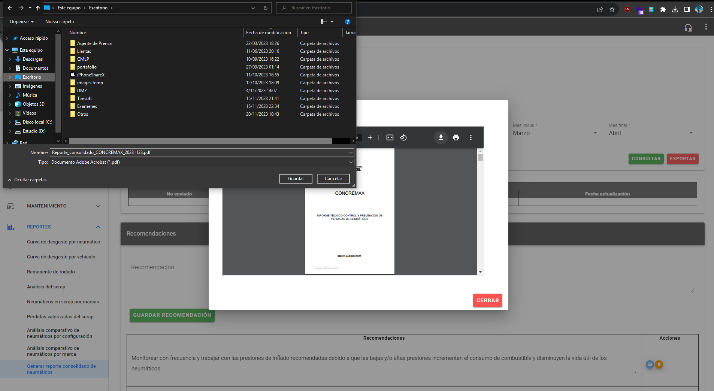Click the orange delete recommendation icon
714x391 pixels.
(659, 364)
